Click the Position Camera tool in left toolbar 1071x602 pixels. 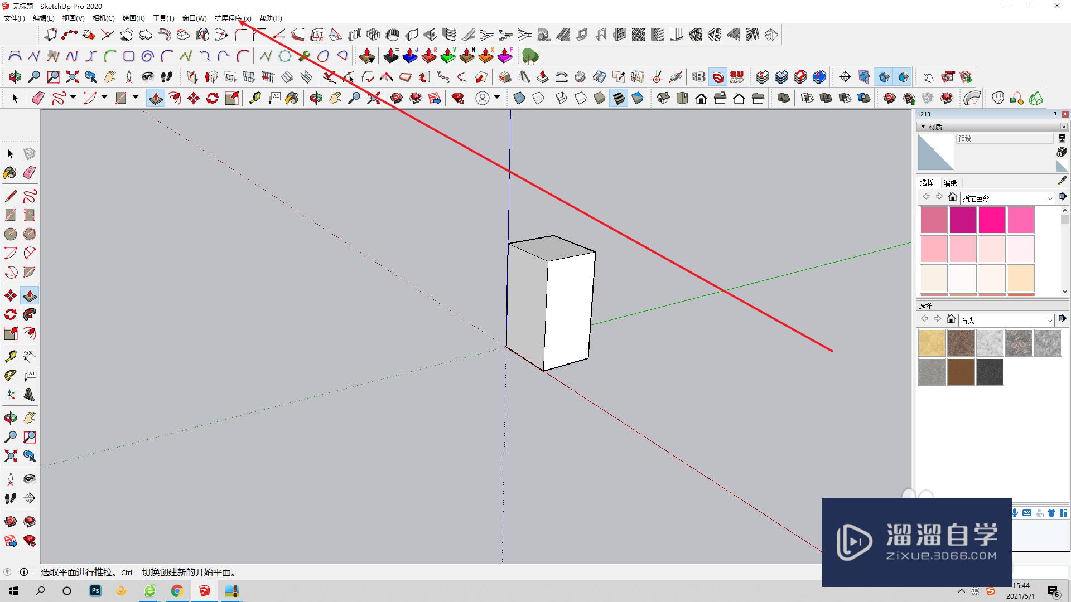click(11, 479)
